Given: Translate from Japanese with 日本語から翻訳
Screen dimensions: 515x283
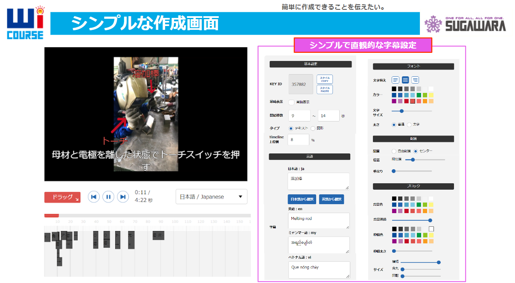Looking at the screenshot, I should click(302, 199).
